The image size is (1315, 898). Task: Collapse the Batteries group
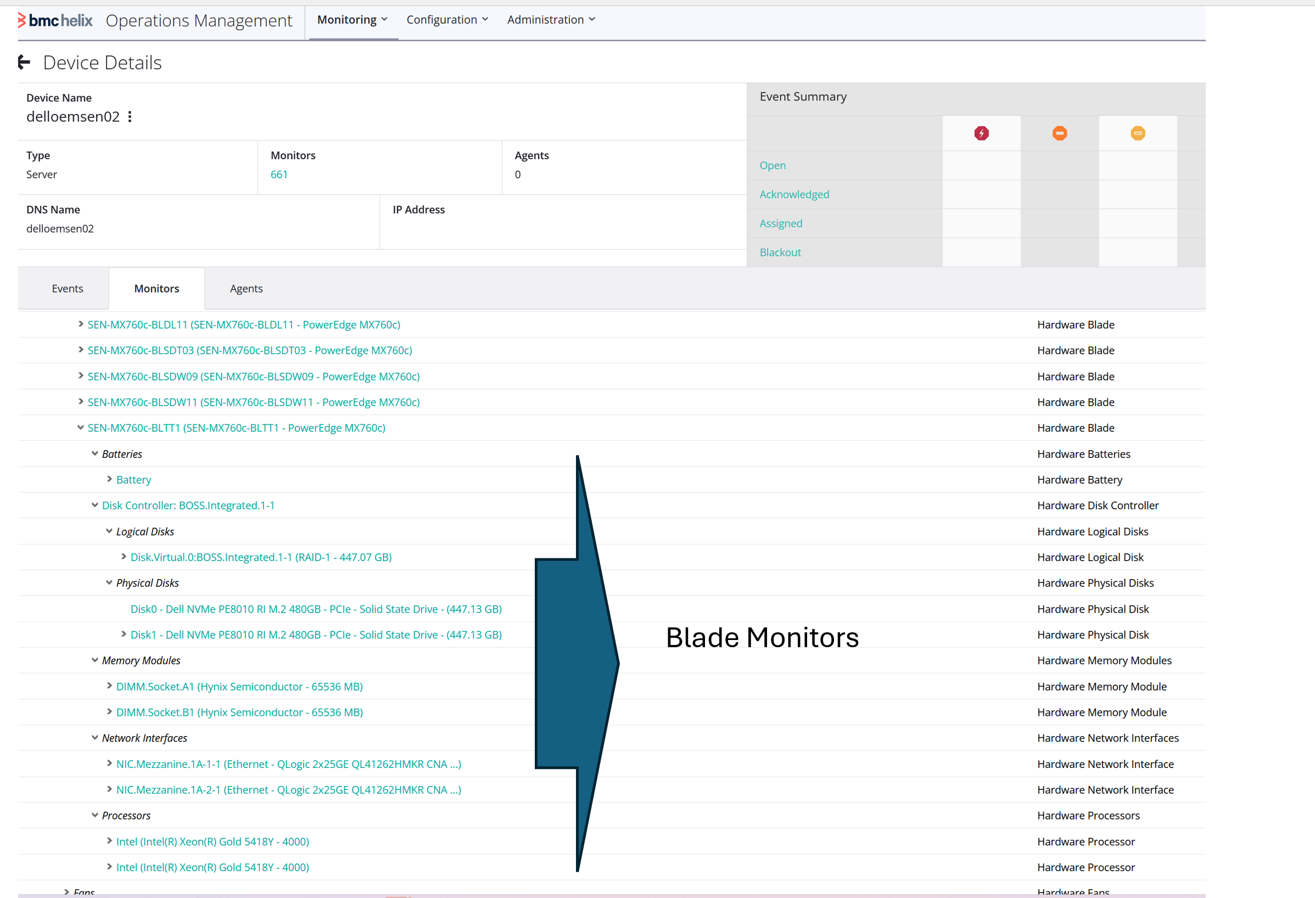pyautogui.click(x=95, y=453)
